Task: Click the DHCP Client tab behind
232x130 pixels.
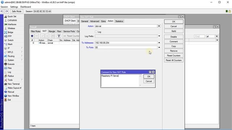Action: click(x=70, y=21)
